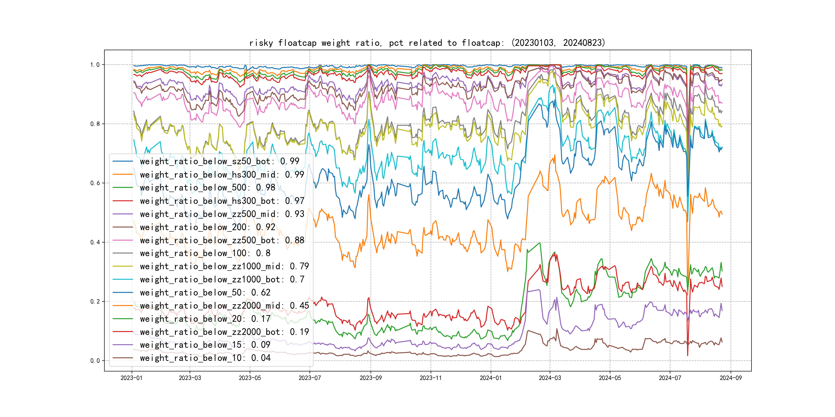Click the weight_ratio_below_10 legend label
The image size is (835, 417).
(205, 358)
